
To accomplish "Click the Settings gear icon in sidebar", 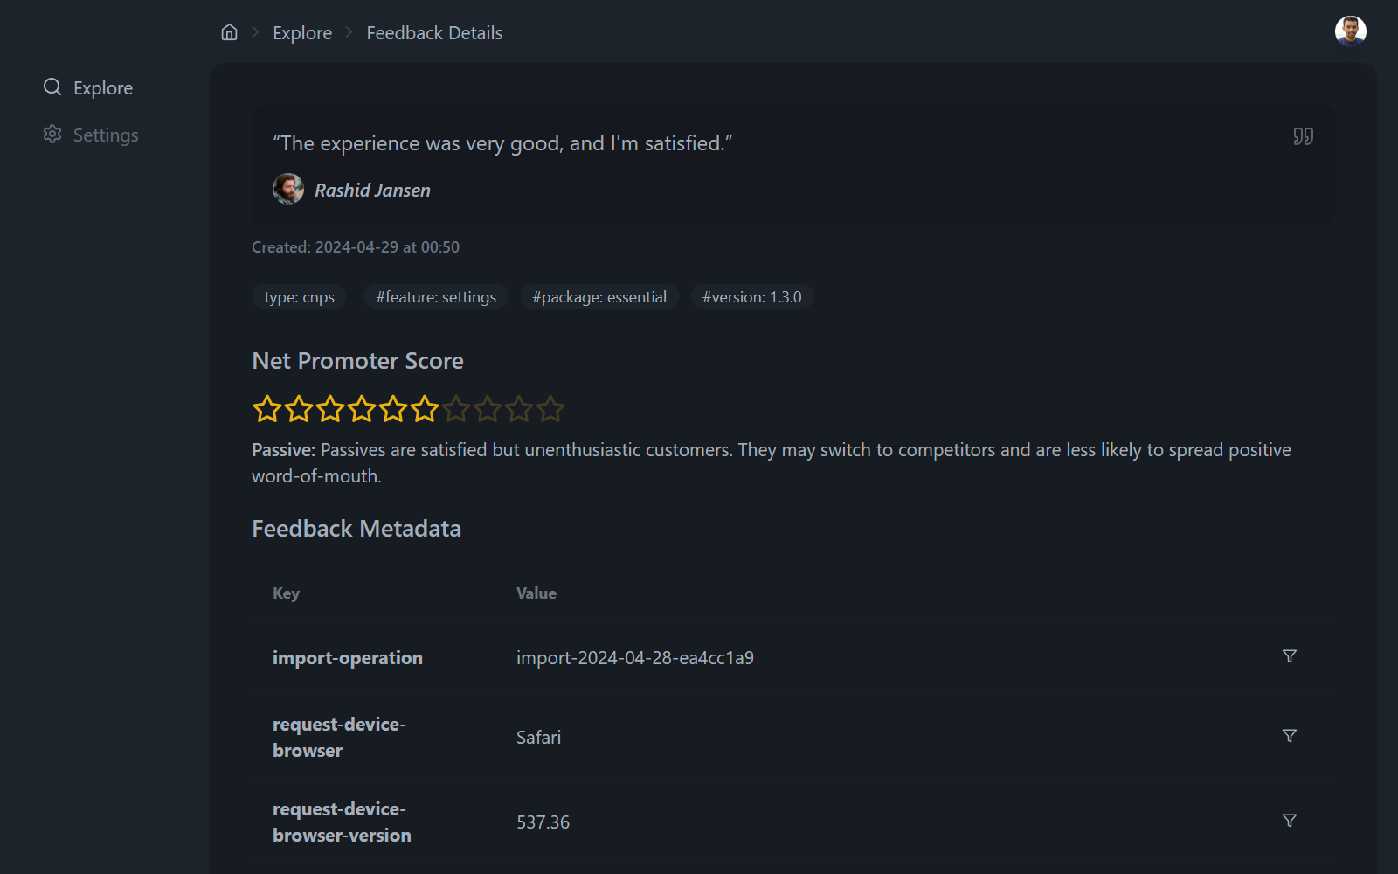I will 52,134.
